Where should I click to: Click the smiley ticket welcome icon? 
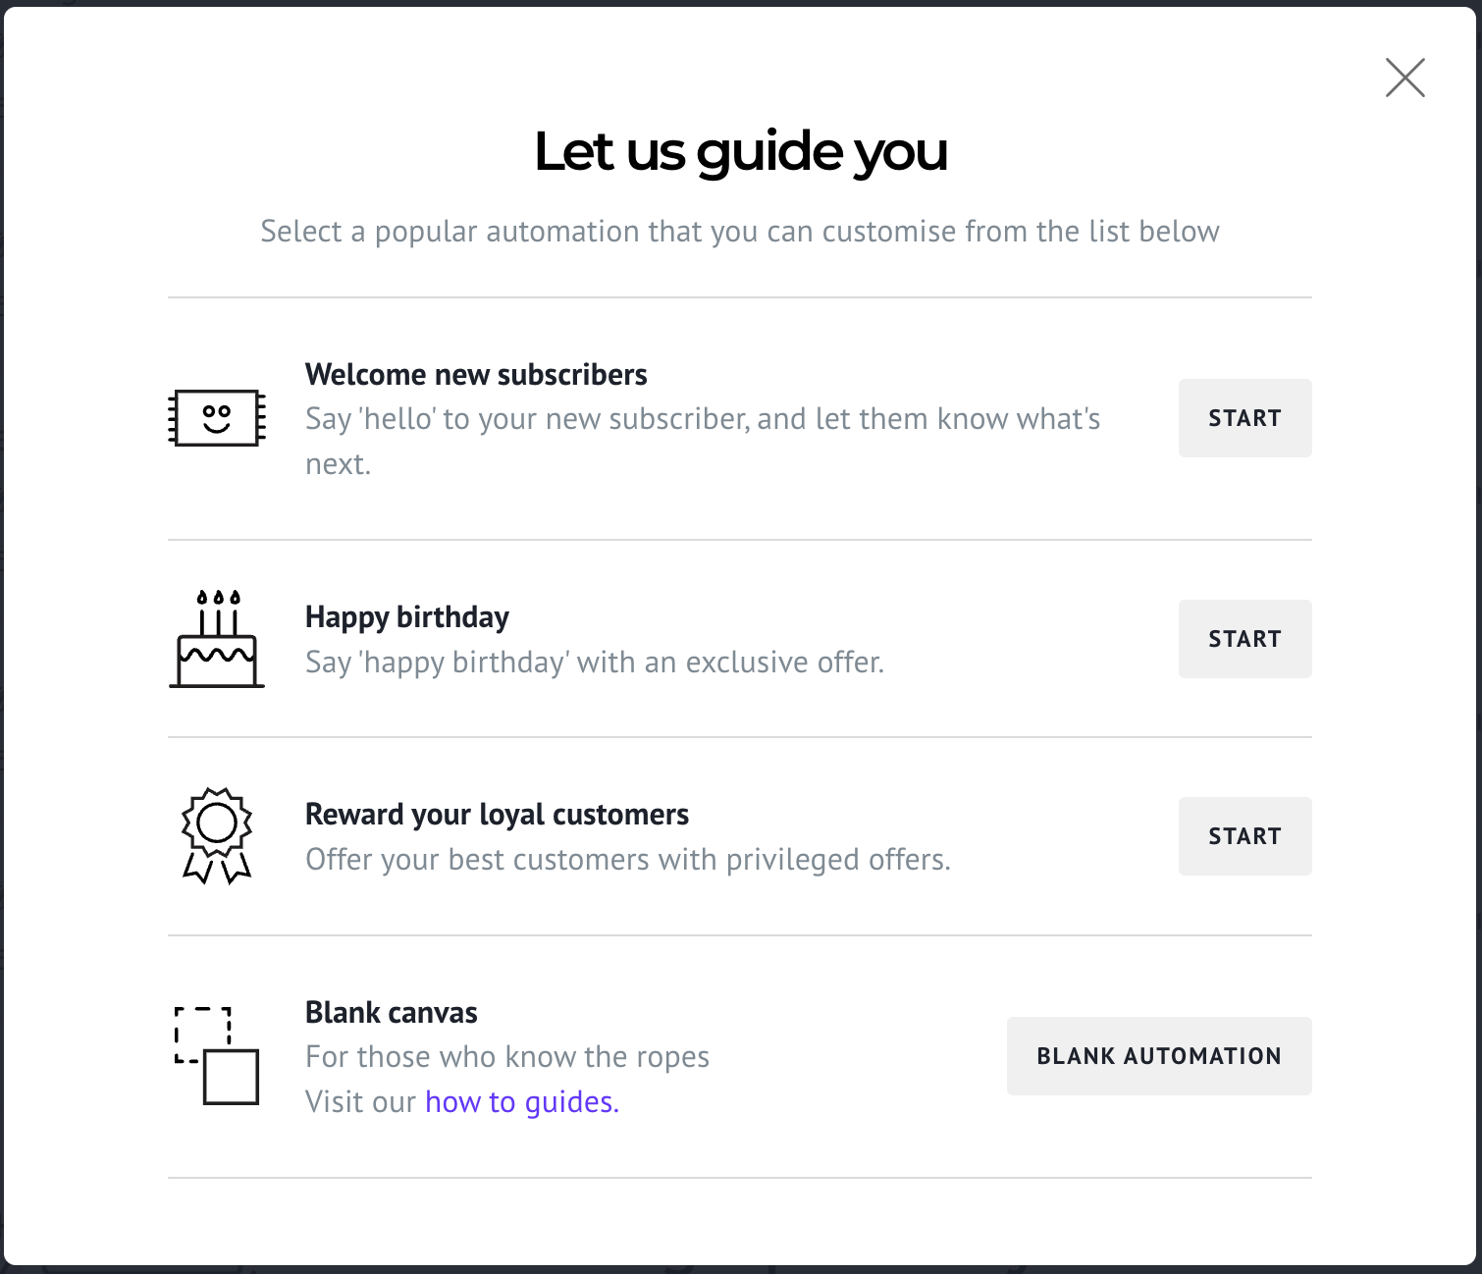click(217, 418)
